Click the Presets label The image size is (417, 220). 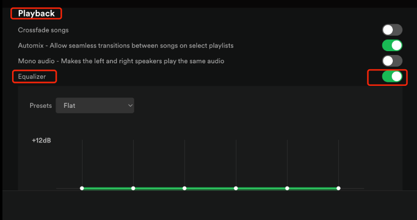[41, 105]
